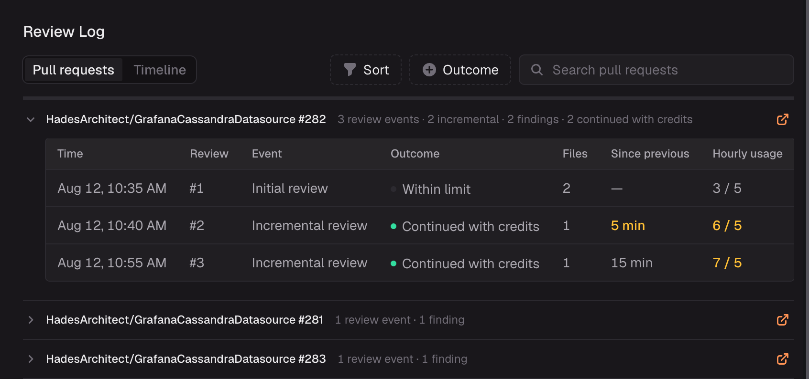
Task: Select the Aug 12, 10:40 AM cell
Action: click(x=112, y=226)
